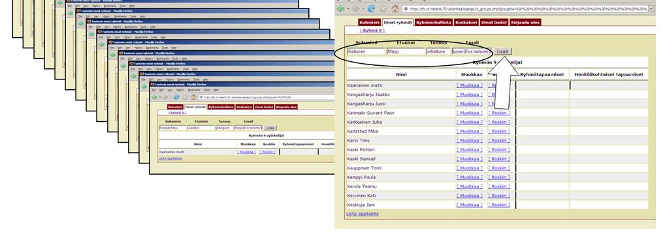Click Roskiin for Kervinen Kati
669x243 pixels.
point(498,195)
